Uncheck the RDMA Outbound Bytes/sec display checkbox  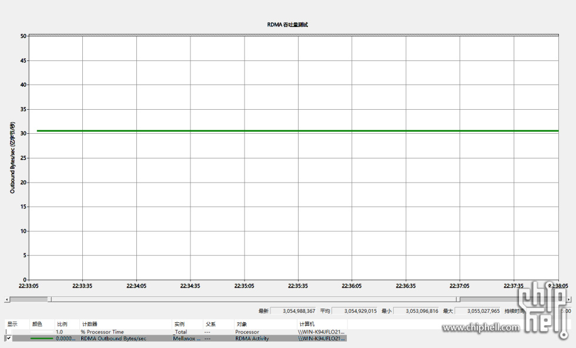point(9,339)
